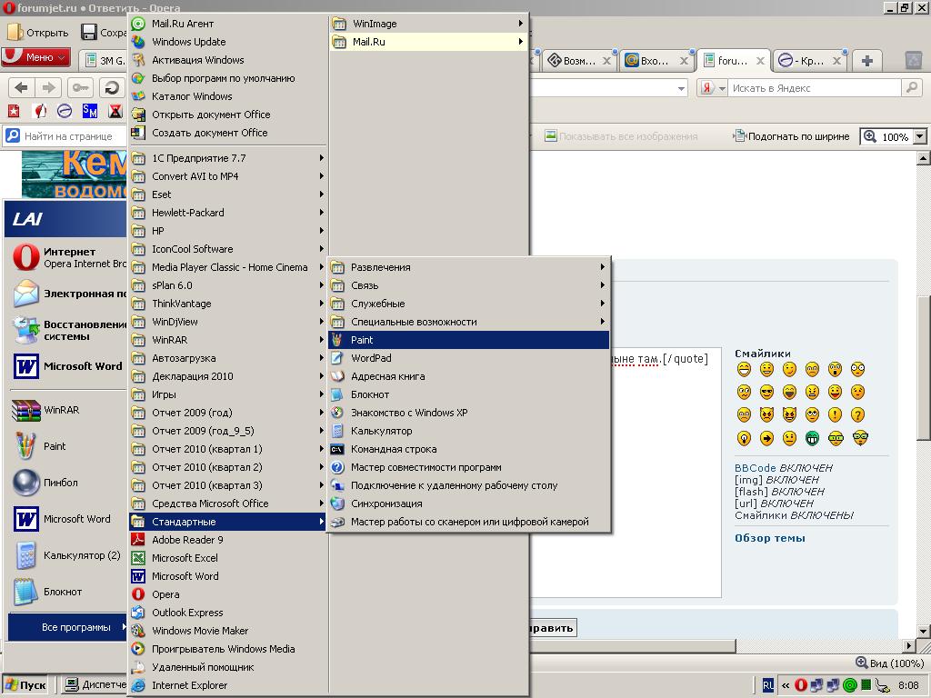Open the zoom 100% dropdown
The image size is (931, 698).
pyautogui.click(x=919, y=136)
